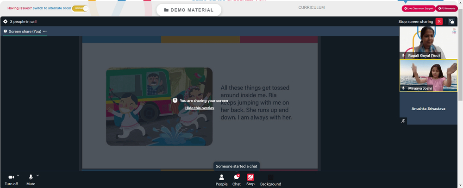Toggle the alternate ROOM switch
The width and height of the screenshot is (463, 188).
(x=80, y=8)
